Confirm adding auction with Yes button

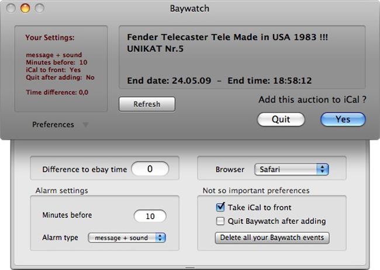point(343,120)
